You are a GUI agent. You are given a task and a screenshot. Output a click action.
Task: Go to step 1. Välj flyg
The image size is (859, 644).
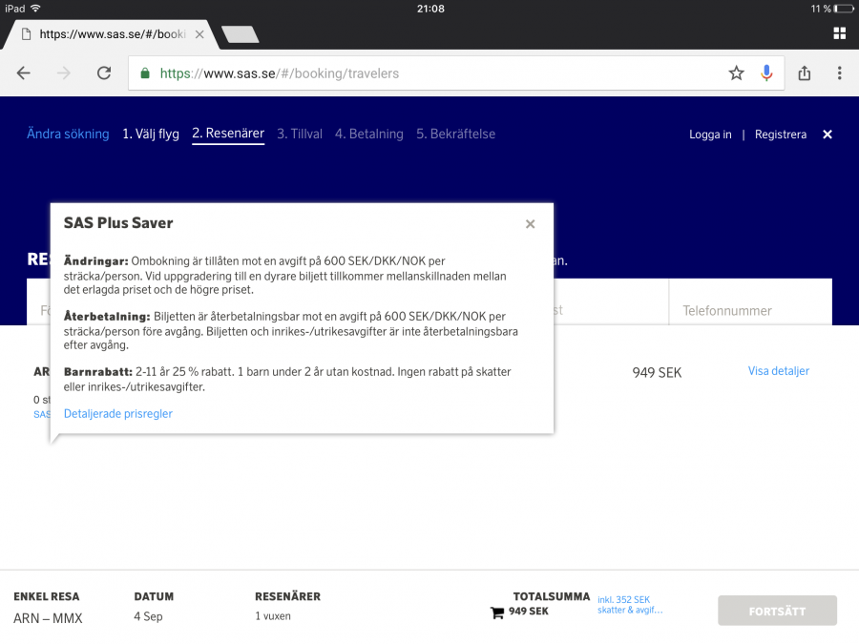point(151,135)
